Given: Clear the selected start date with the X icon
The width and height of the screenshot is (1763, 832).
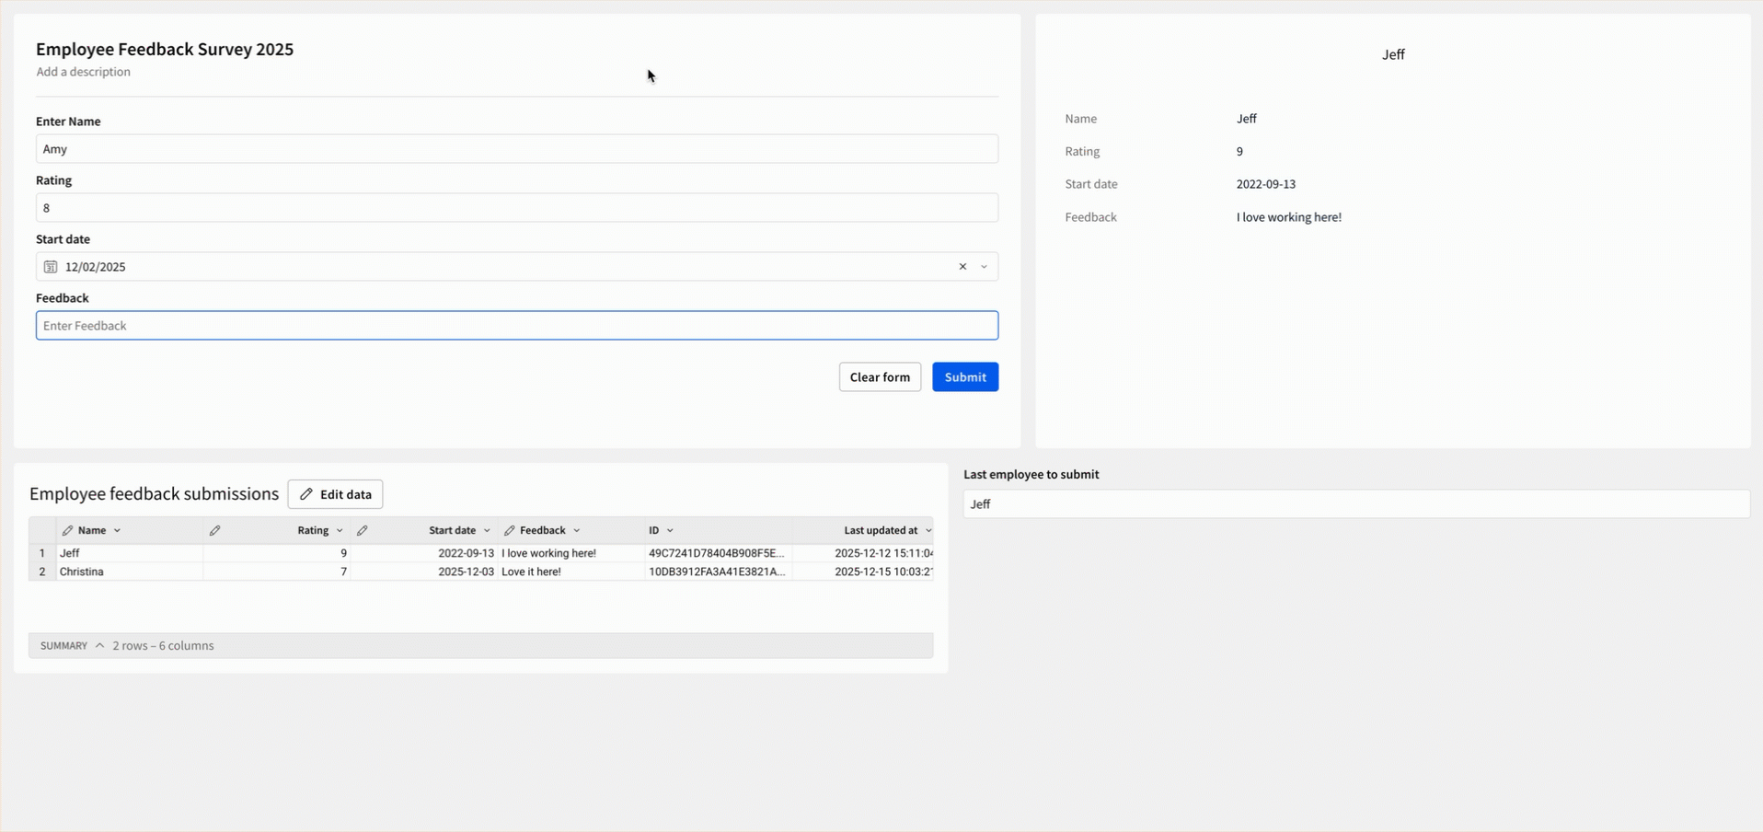Looking at the screenshot, I should (x=962, y=267).
